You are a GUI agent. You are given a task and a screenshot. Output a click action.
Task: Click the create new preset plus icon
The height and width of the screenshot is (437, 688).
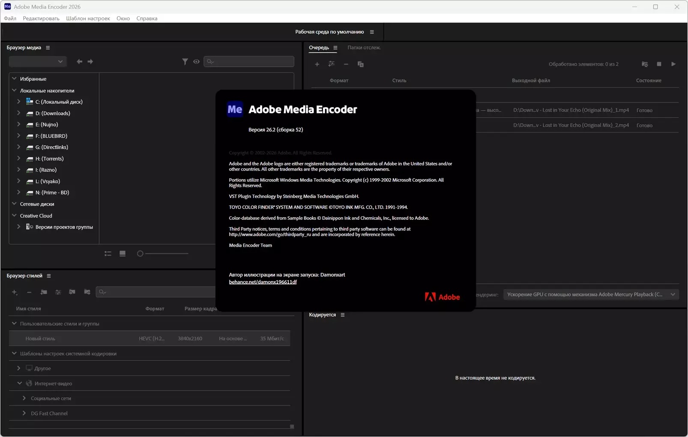pyautogui.click(x=15, y=292)
